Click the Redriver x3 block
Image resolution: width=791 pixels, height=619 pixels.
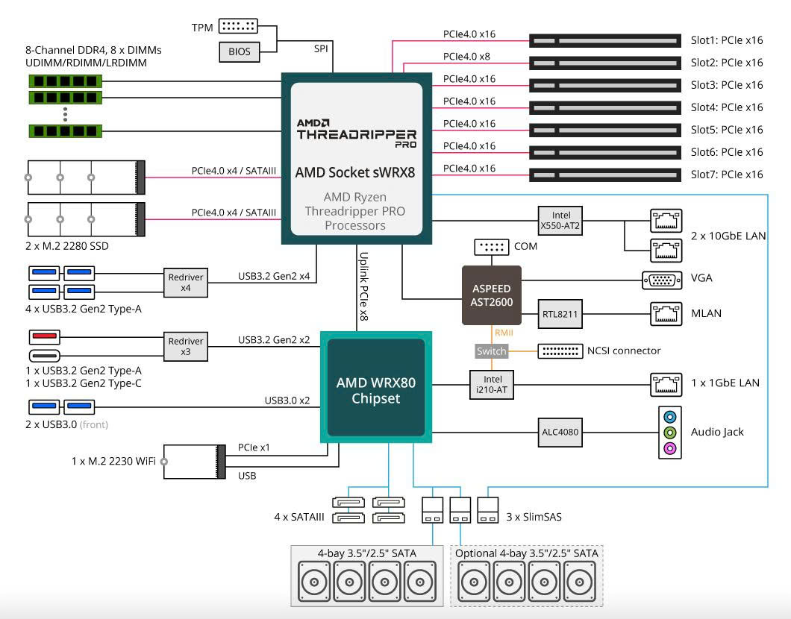[186, 346]
